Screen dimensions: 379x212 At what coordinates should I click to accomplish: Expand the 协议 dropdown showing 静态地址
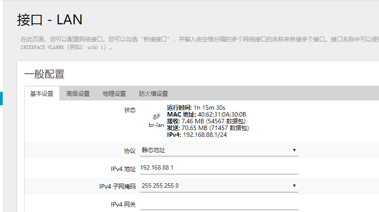pos(219,150)
